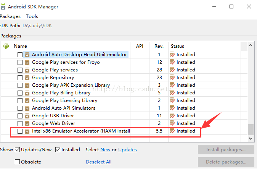Click the Install packages... button
This screenshot has width=257, height=170.
tap(226, 150)
